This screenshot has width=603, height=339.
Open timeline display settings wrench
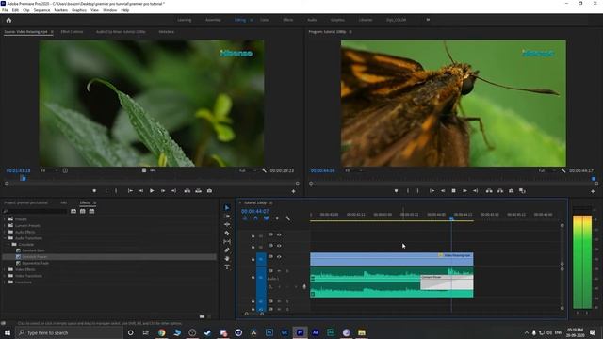pyautogui.click(x=288, y=218)
